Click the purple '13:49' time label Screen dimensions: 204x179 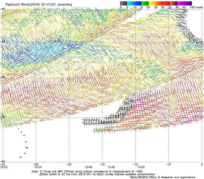pyautogui.click(x=111, y=167)
